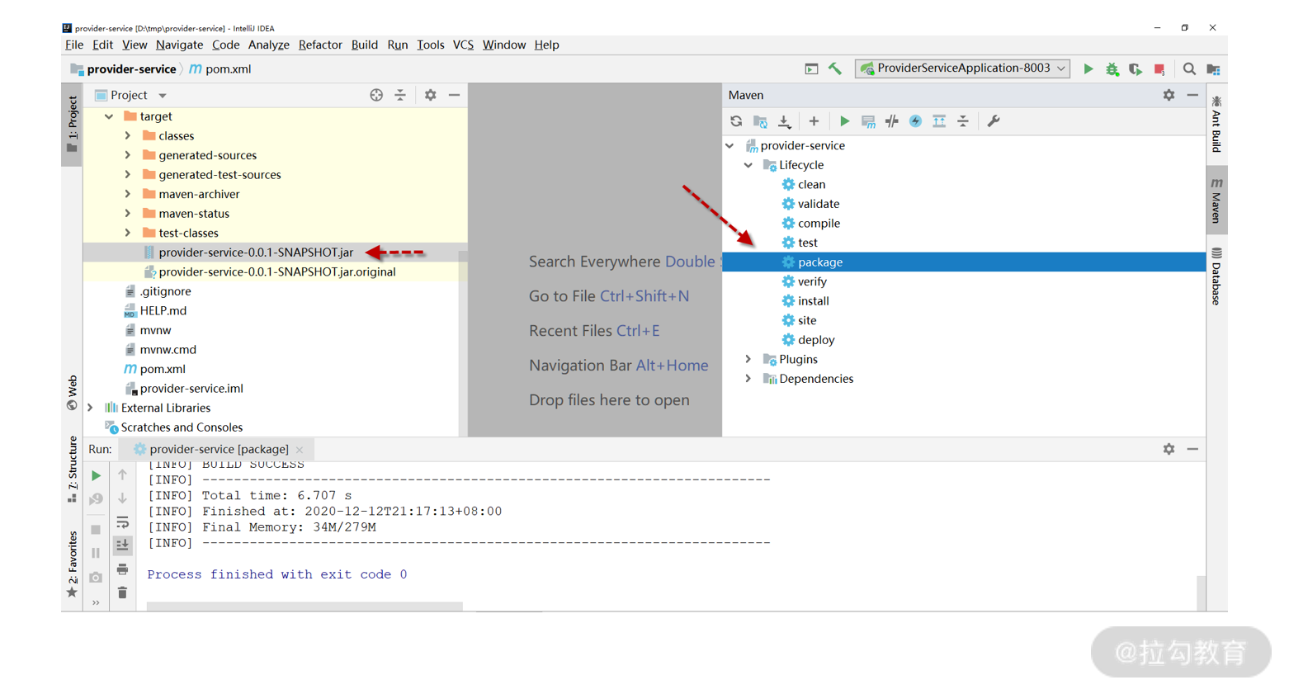Collapse the target folder in Project tree
The height and width of the screenshot is (694, 1289).
(x=109, y=117)
